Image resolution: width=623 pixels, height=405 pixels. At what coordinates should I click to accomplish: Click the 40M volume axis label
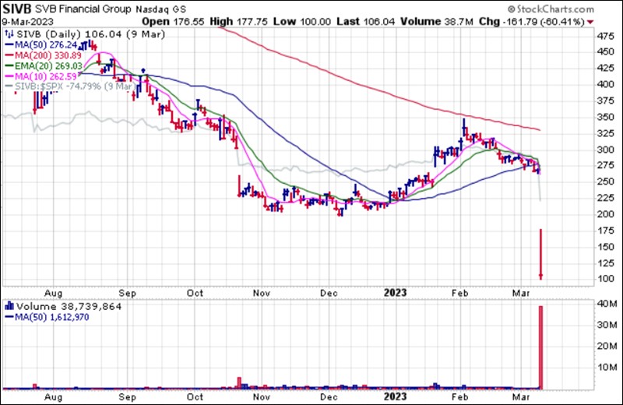pyautogui.click(x=608, y=304)
